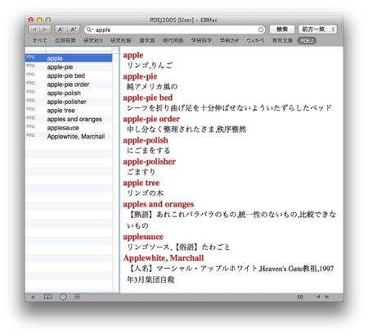Image resolution: width=368 pixels, height=336 pixels.
Task: Click the red Applewhite, Marchall heading
Action: 164,258
